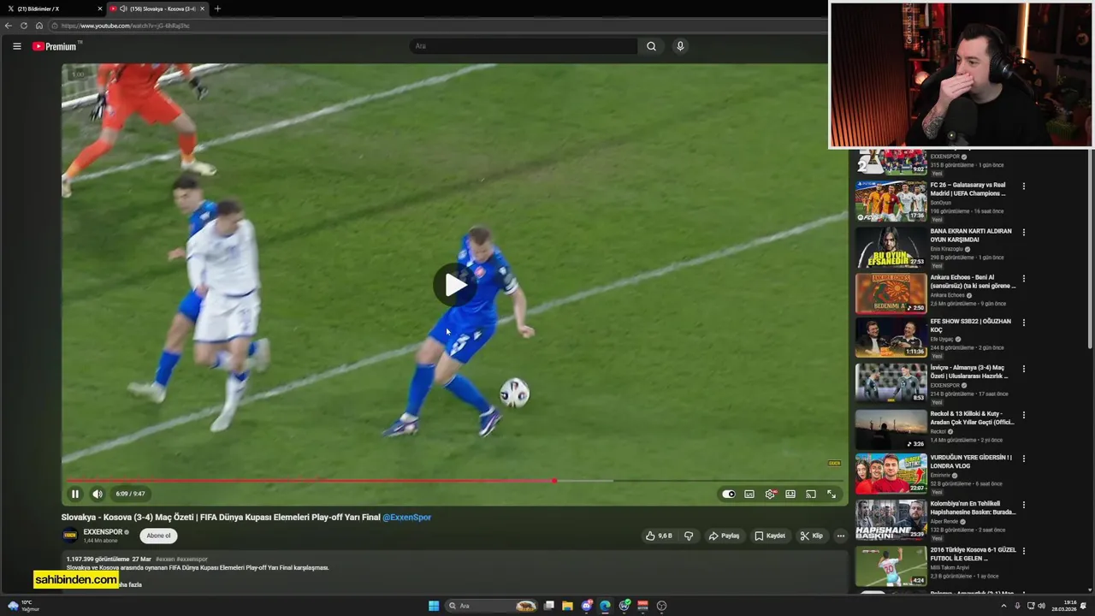Save video with Kaydet button

[x=770, y=536]
